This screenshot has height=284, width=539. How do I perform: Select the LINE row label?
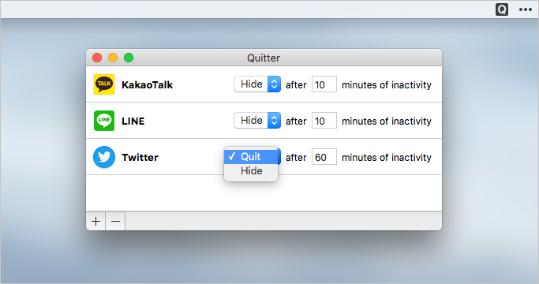click(x=133, y=121)
